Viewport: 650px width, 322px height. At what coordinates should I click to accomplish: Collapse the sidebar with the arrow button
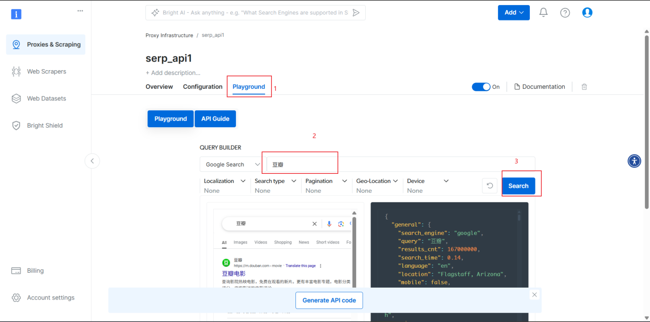[x=92, y=161]
